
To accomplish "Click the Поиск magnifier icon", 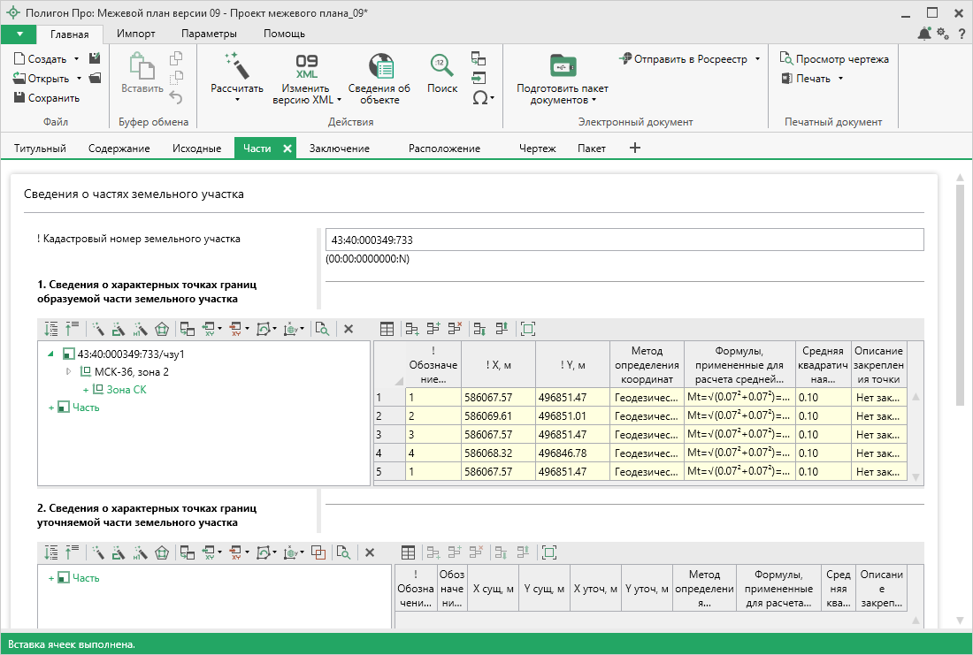I will point(441,66).
